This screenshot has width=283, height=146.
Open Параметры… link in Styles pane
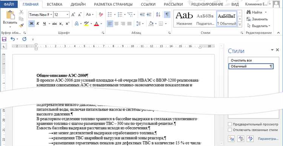pos(268,139)
